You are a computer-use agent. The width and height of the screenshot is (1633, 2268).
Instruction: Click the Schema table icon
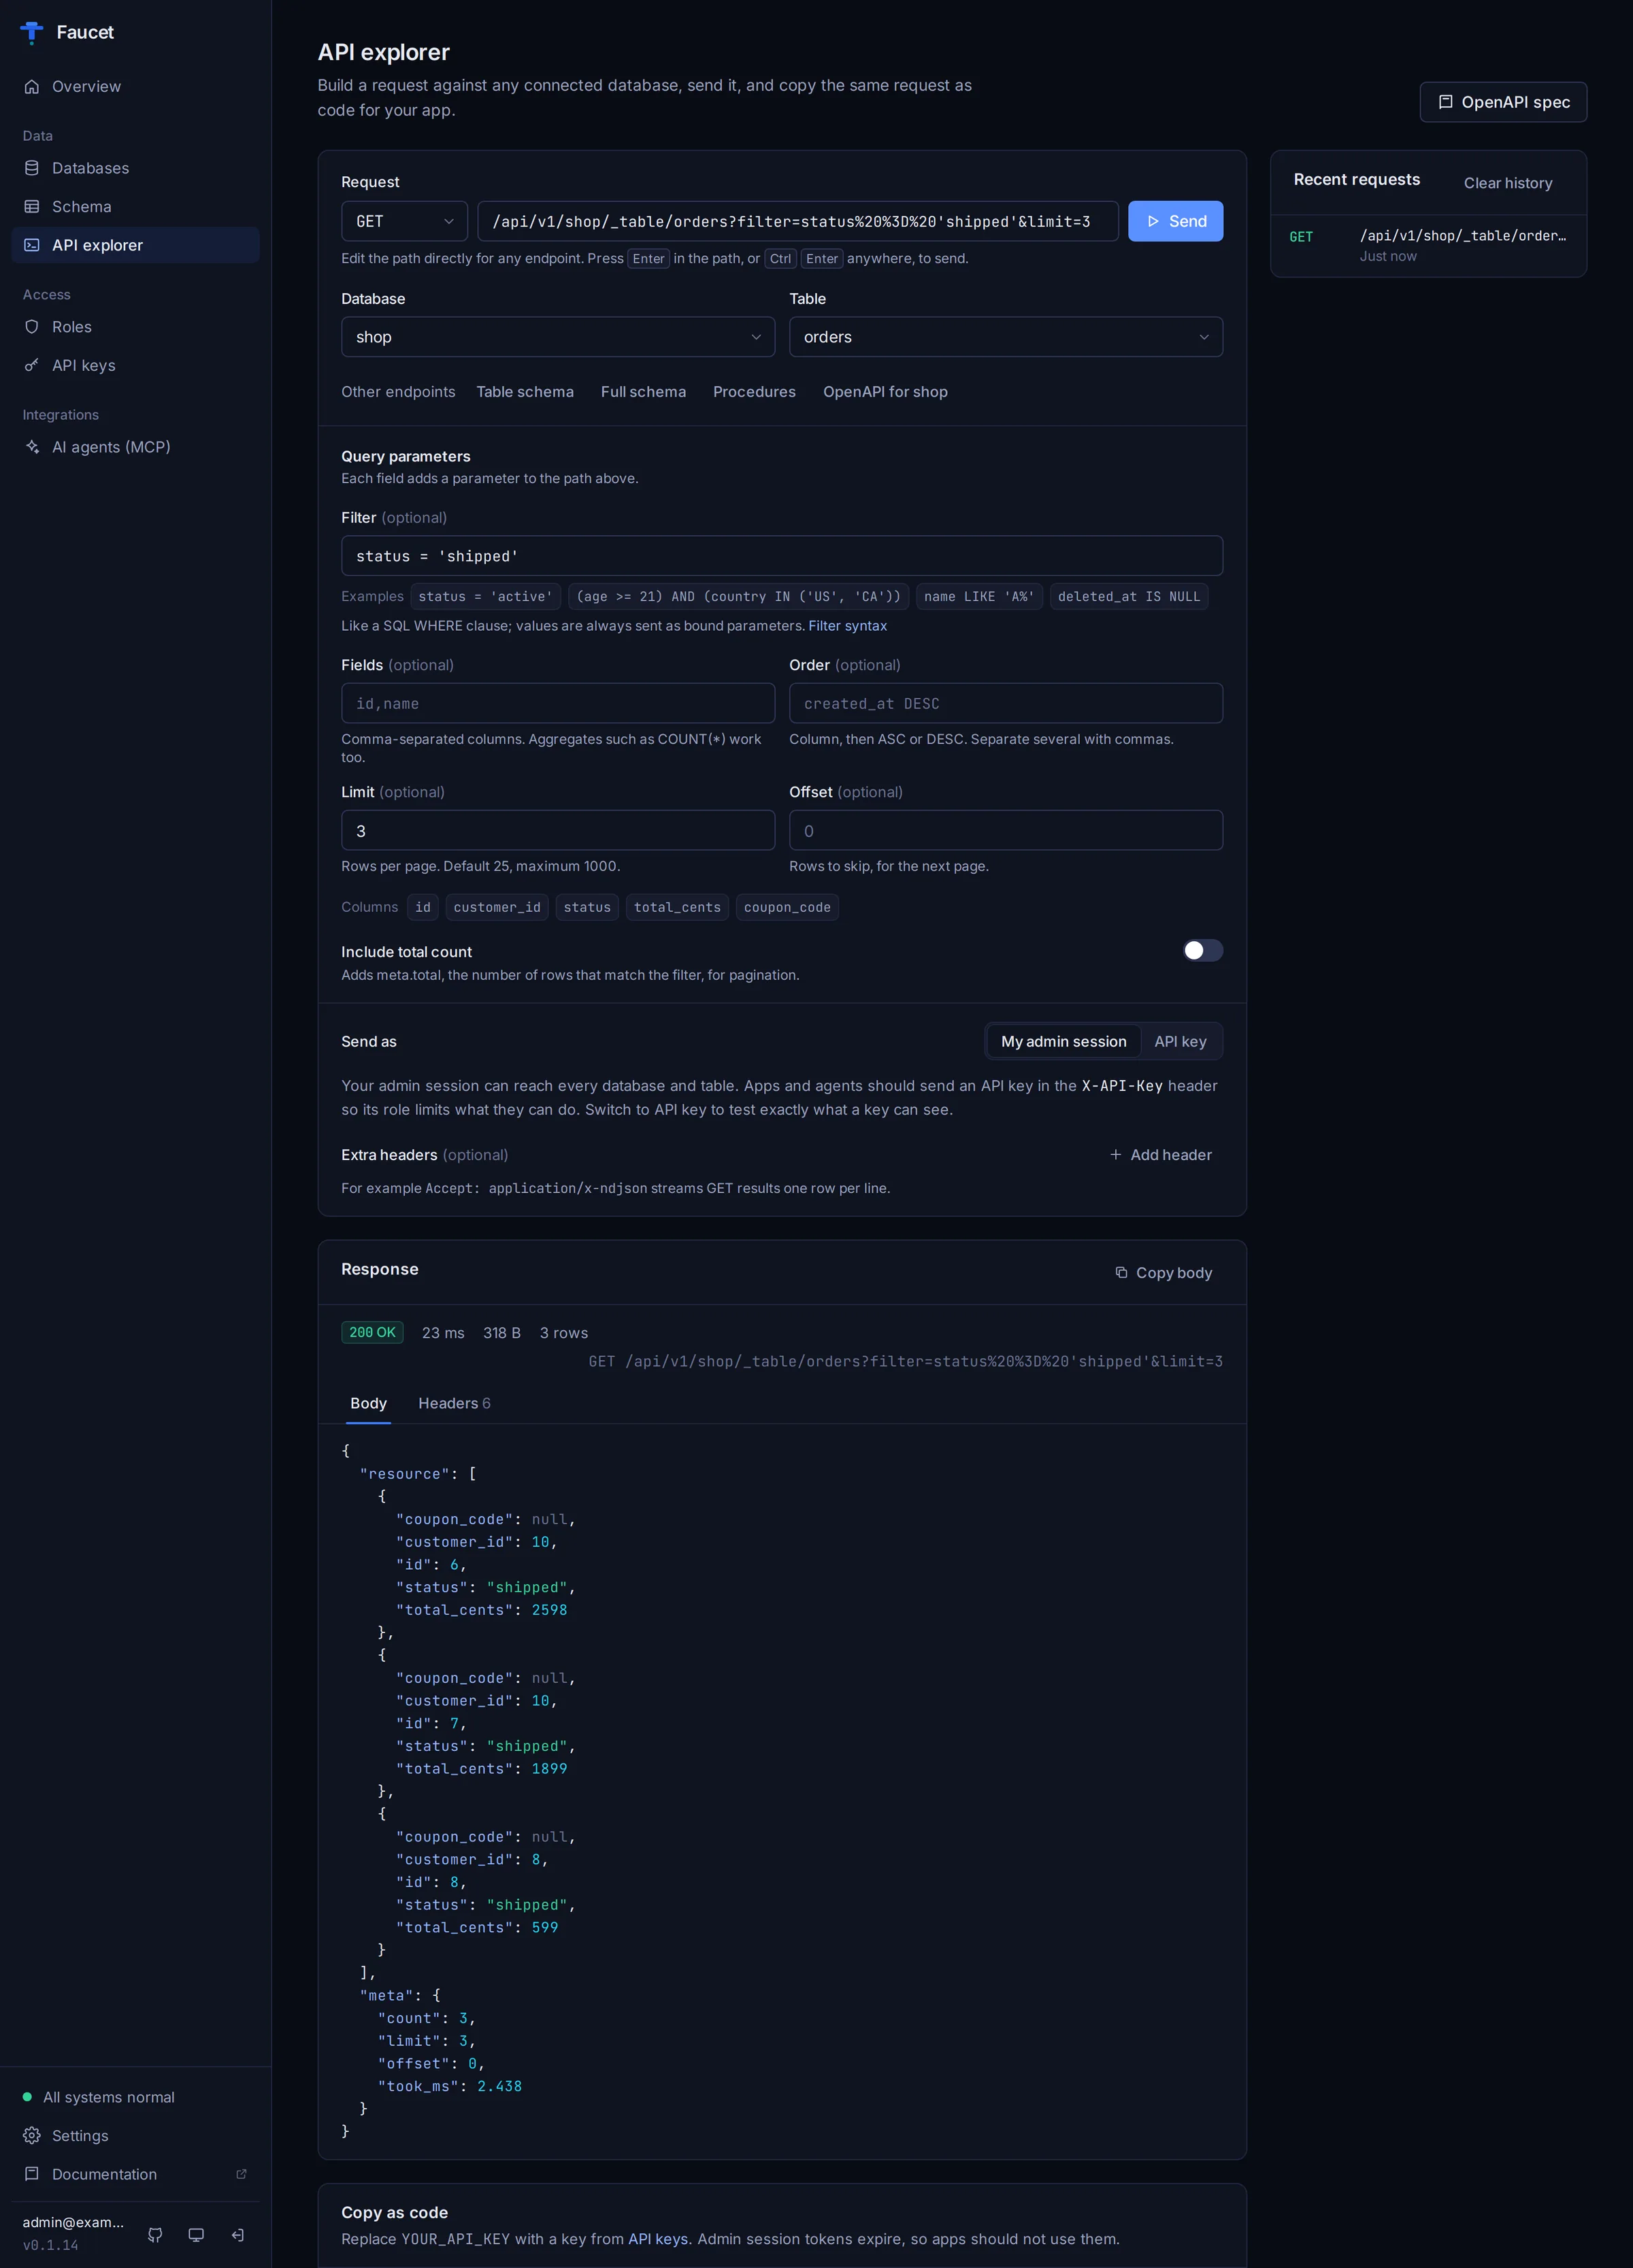tap(32, 207)
